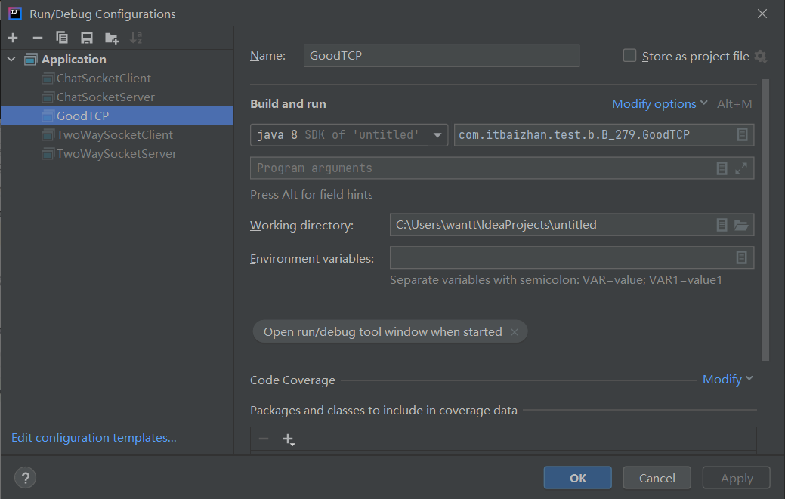The image size is (785, 499).
Task: Close the Run/Debug Configurations dialog
Action: [x=762, y=14]
